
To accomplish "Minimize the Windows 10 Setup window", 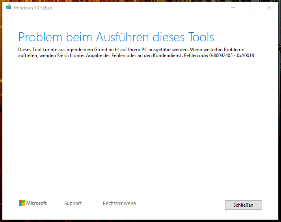I will click(233, 7).
